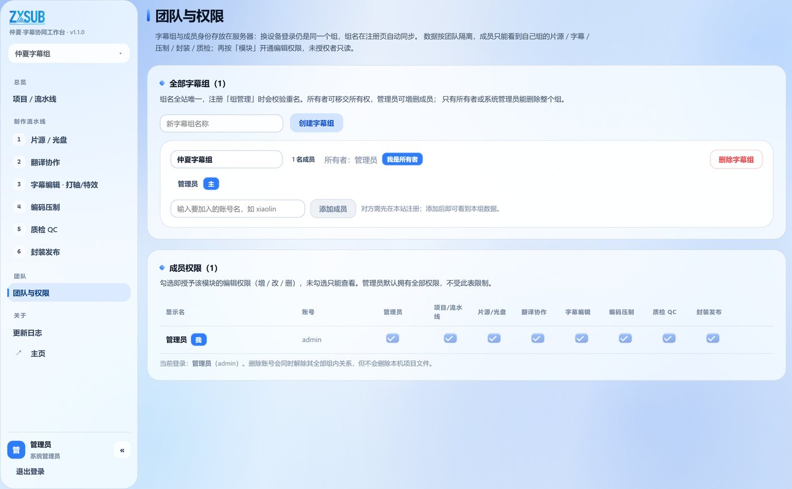
Task: Focus the member account name input field
Action: point(238,209)
